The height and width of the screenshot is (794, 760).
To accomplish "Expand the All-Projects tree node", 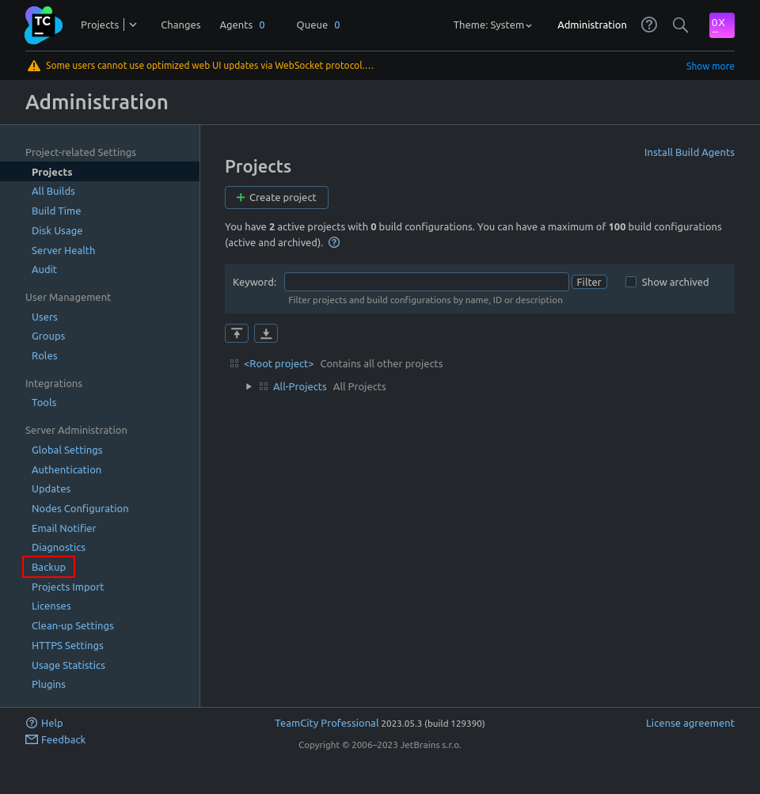I will (x=249, y=387).
